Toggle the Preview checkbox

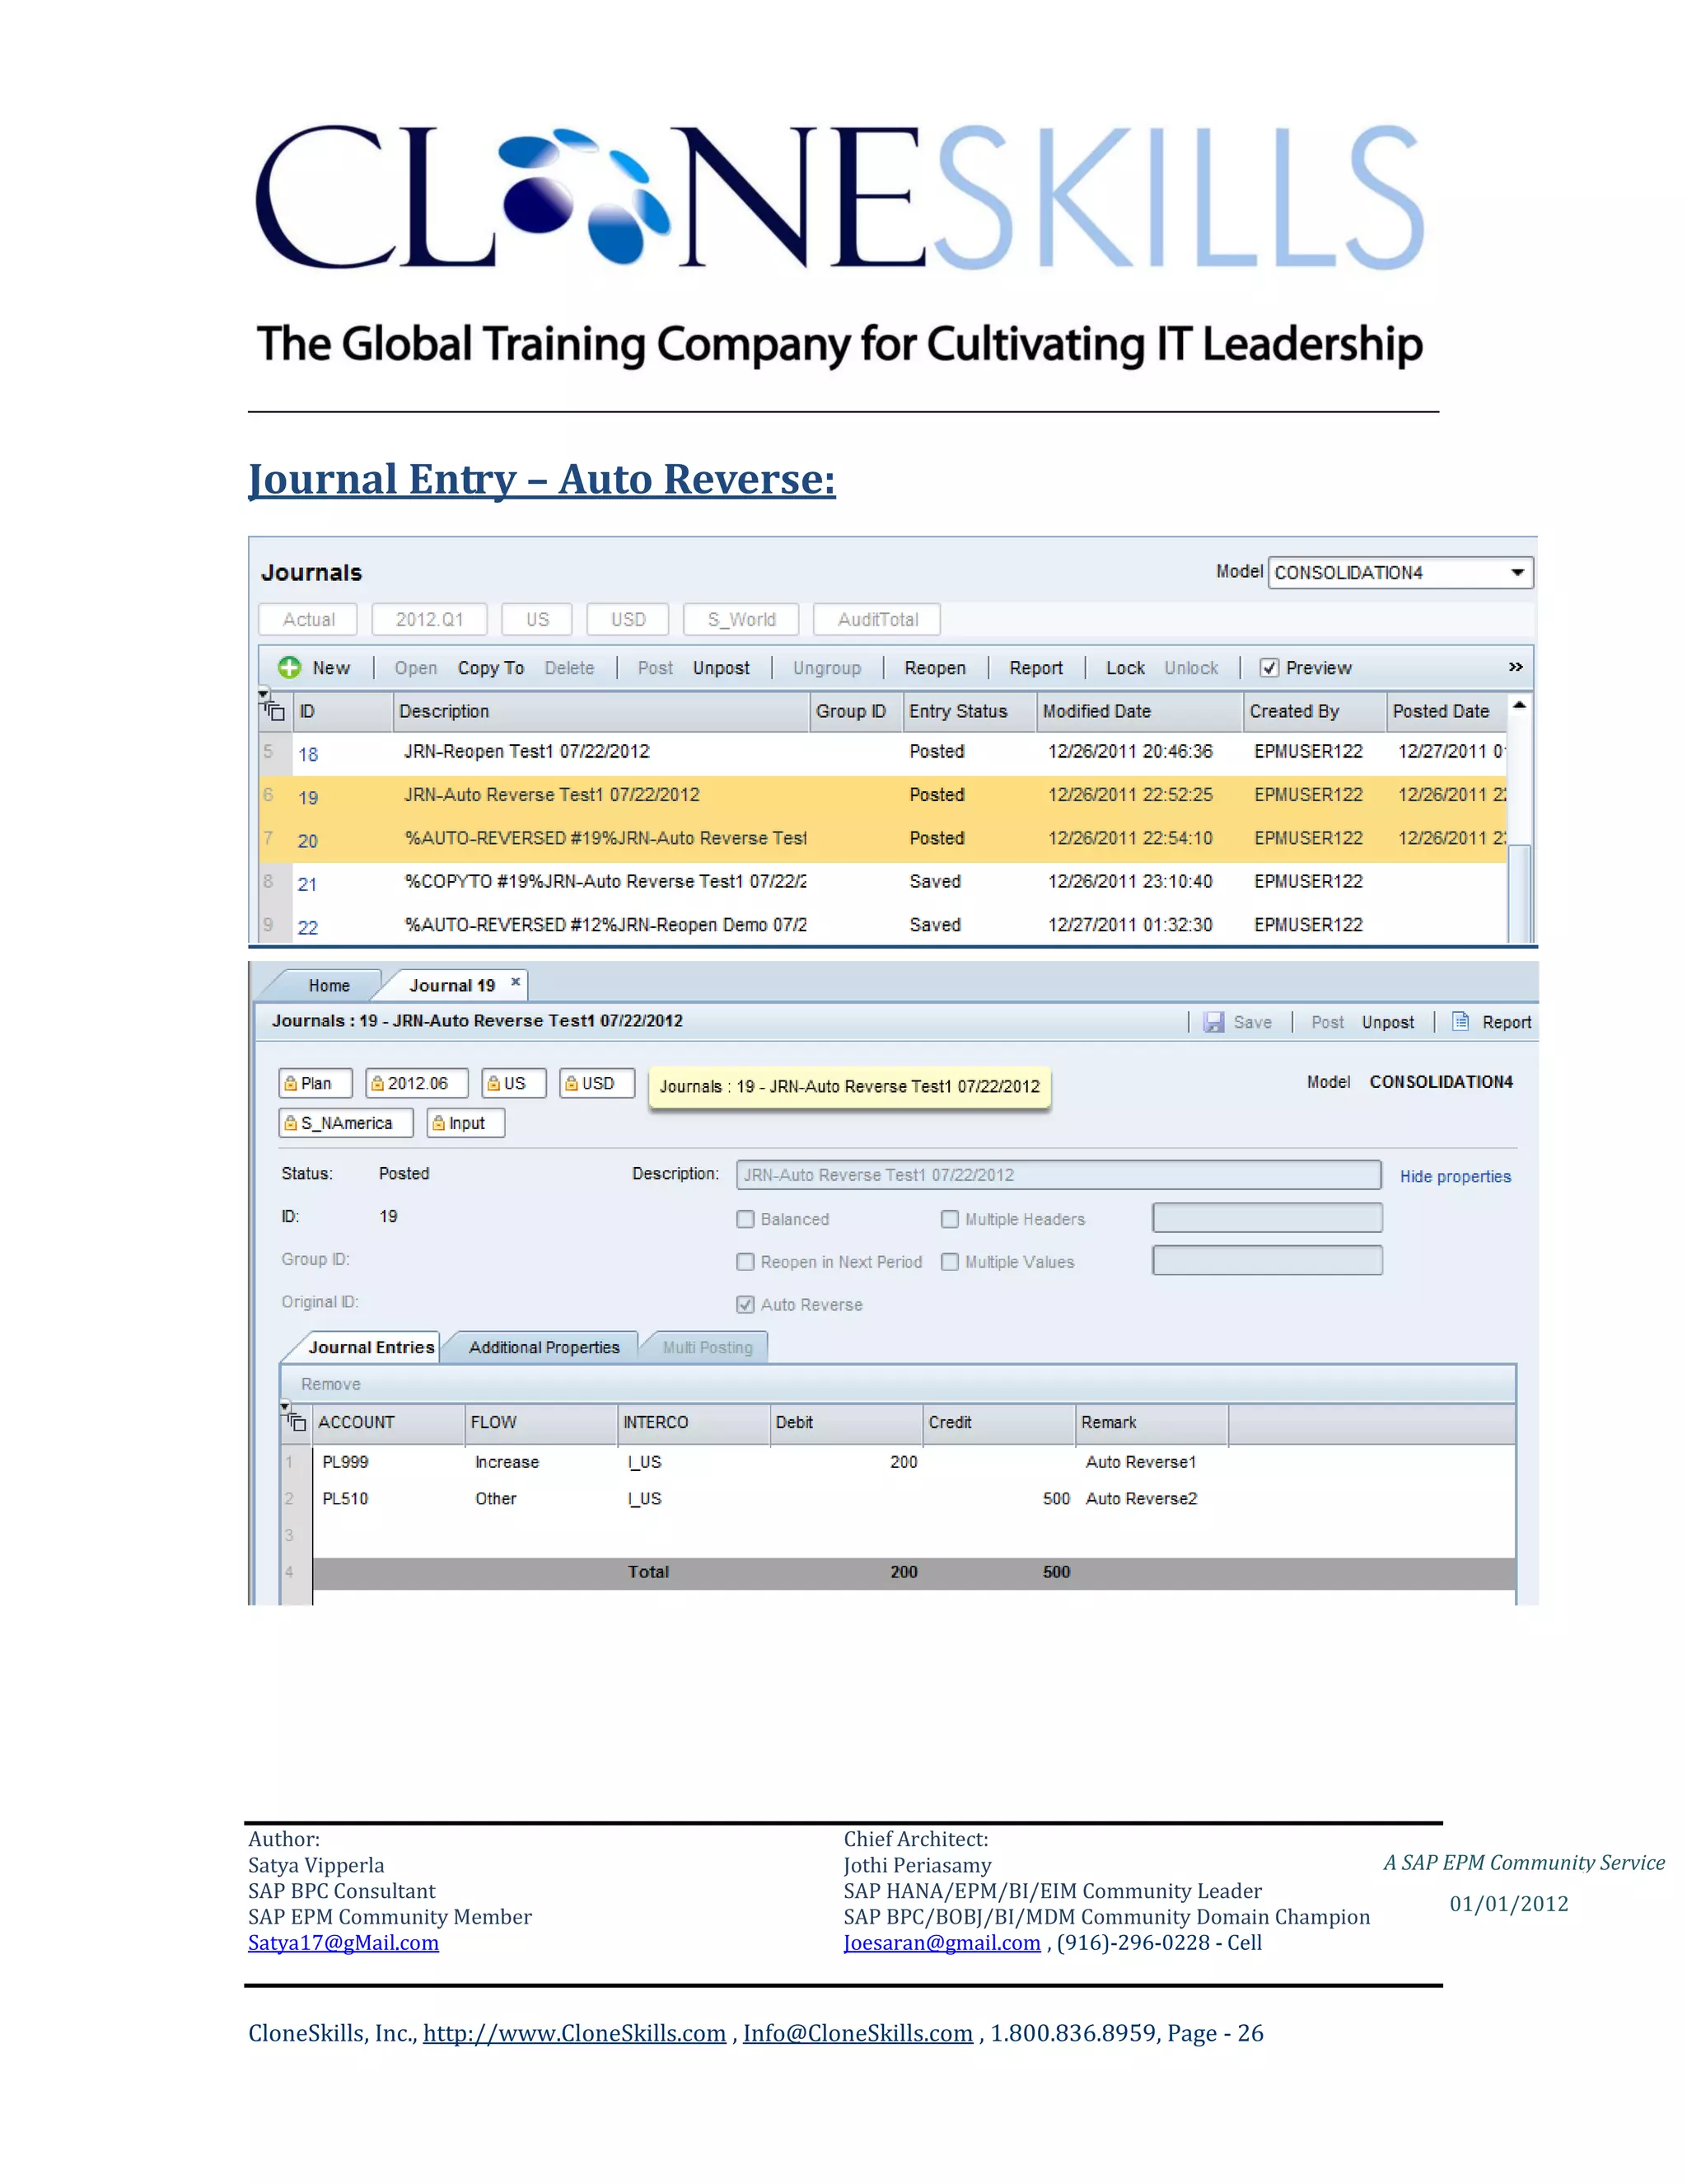click(x=1269, y=667)
